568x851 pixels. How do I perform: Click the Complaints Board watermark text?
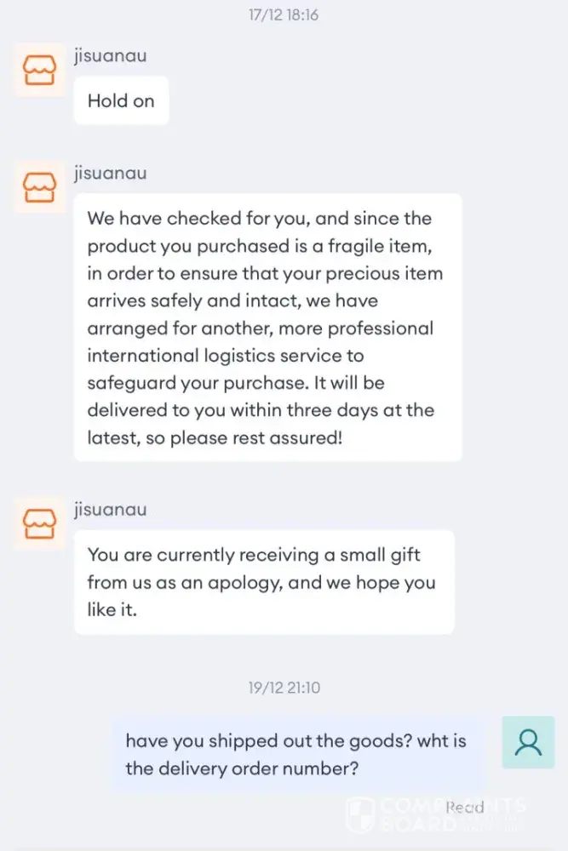[x=451, y=814]
